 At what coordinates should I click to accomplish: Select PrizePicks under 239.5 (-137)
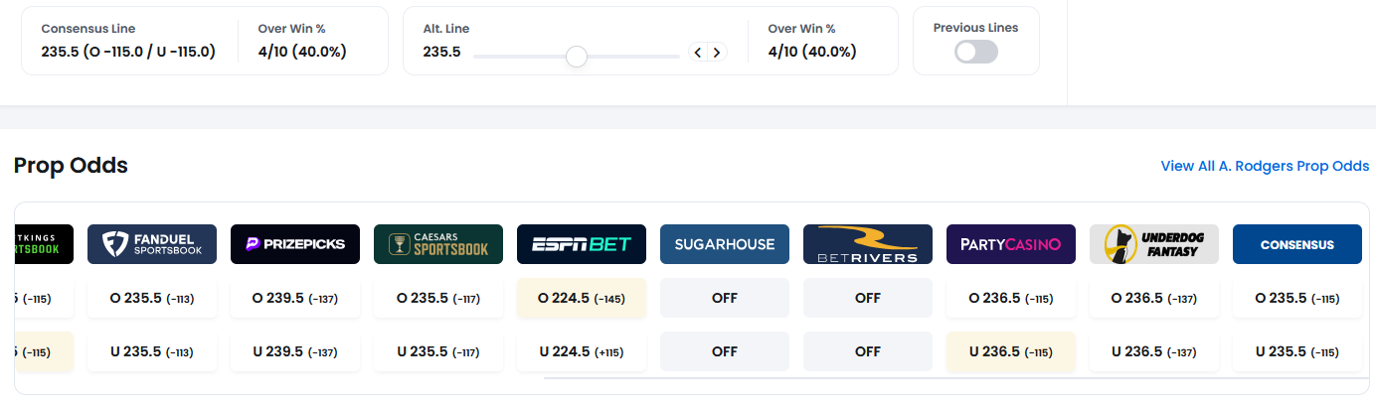coord(295,351)
